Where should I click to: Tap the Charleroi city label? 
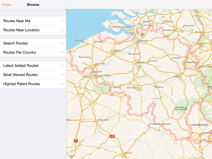pyautogui.click(x=132, y=87)
